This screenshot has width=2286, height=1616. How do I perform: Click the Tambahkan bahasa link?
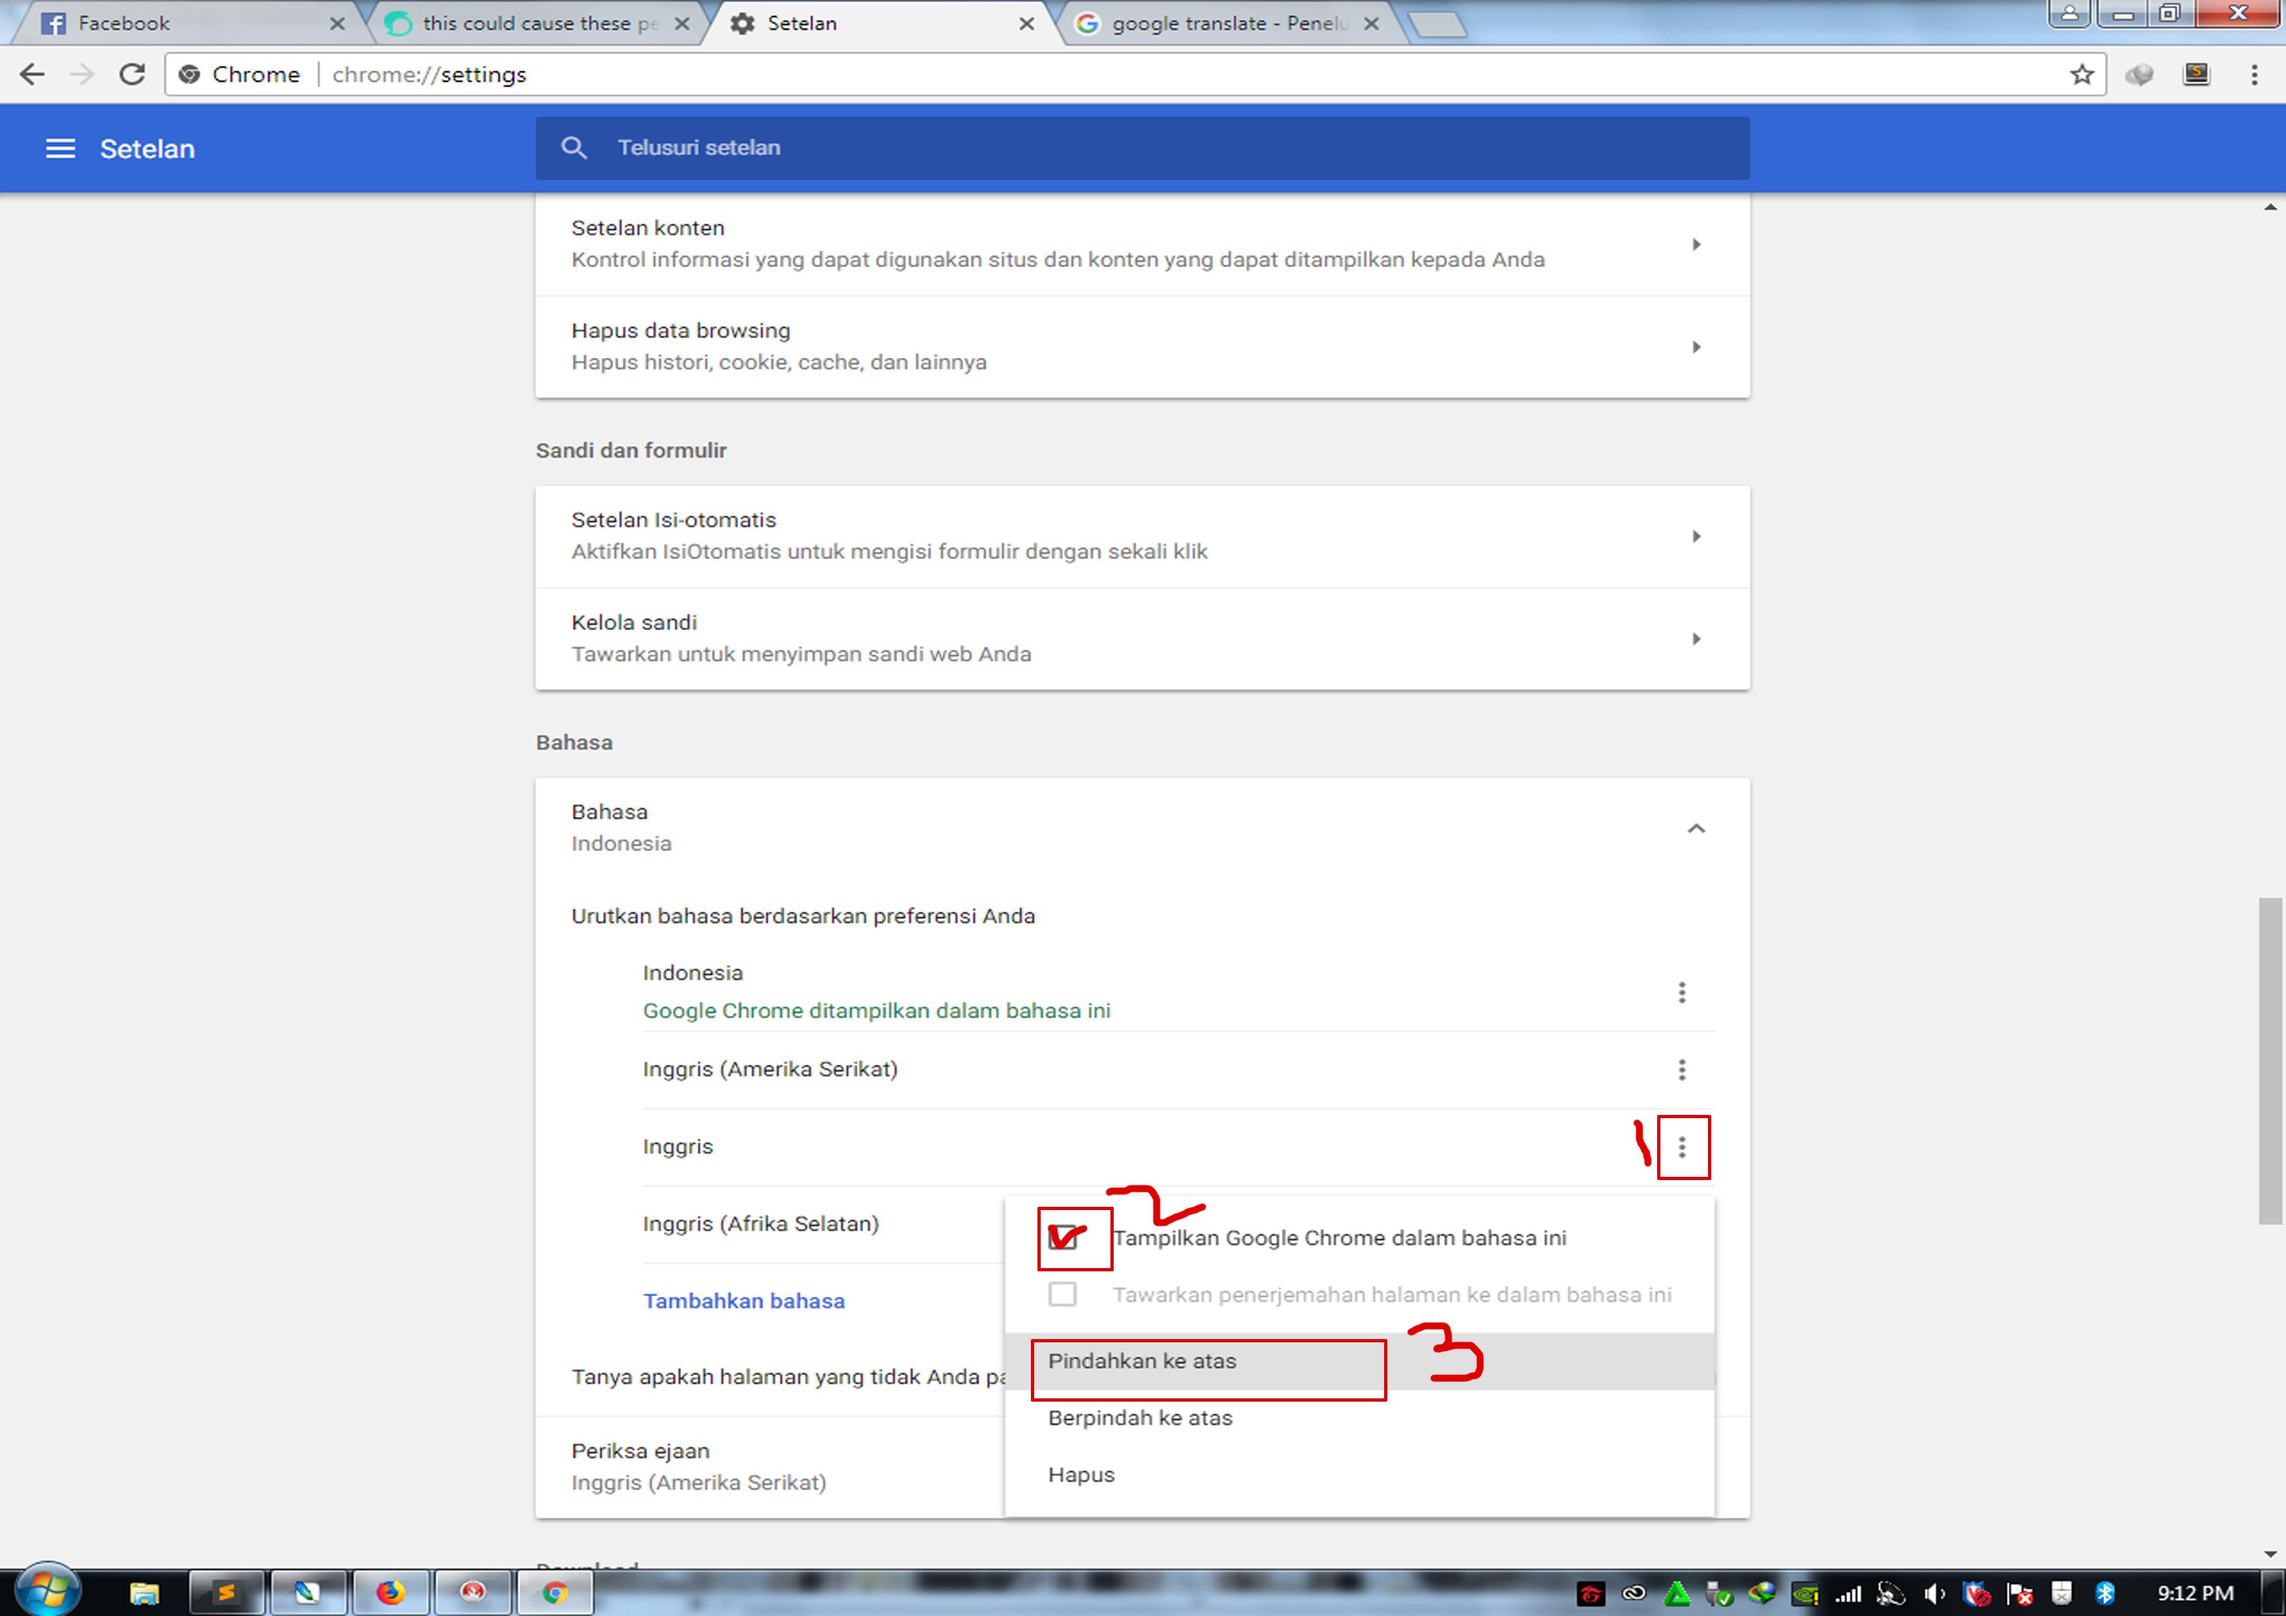point(743,1301)
